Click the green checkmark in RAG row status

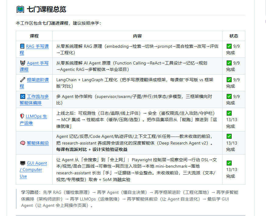coord(229,46)
